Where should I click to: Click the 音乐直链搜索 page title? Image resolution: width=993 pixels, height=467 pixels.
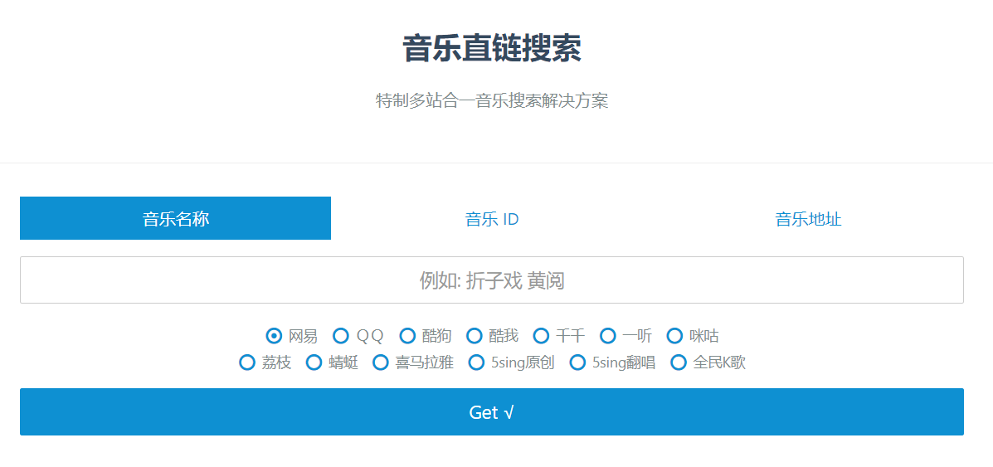[x=492, y=49]
